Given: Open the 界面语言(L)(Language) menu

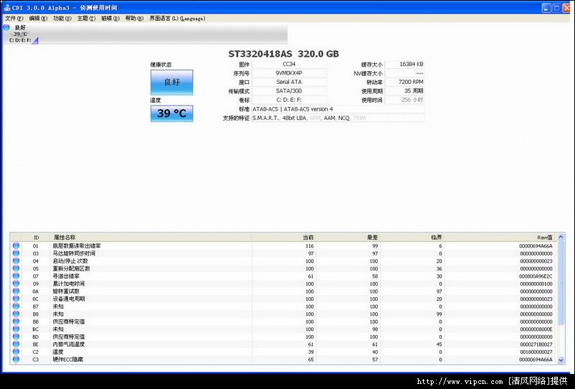Looking at the screenshot, I should pos(177,19).
